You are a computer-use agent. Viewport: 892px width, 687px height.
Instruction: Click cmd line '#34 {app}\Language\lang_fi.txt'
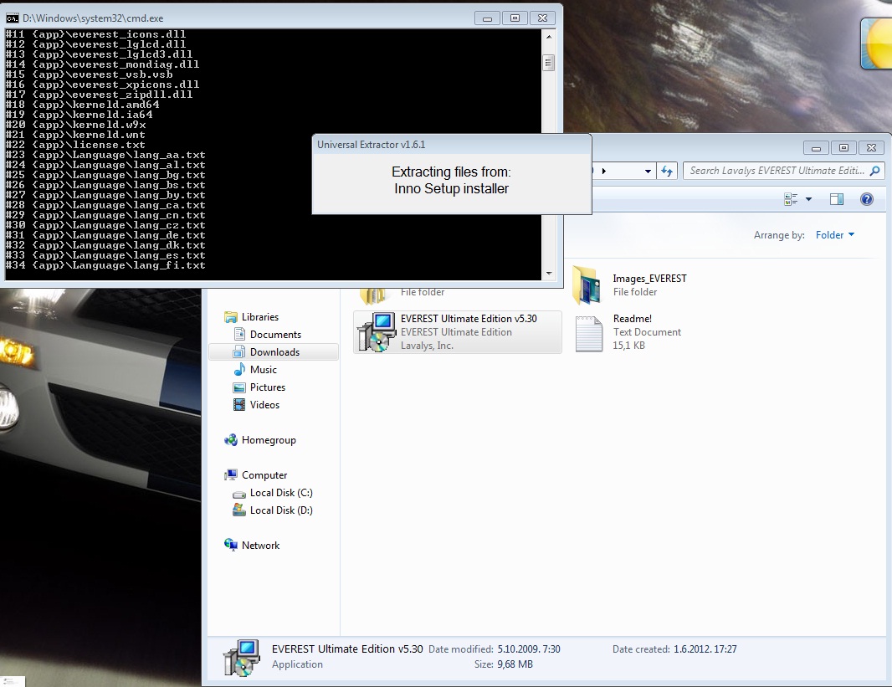coord(105,265)
